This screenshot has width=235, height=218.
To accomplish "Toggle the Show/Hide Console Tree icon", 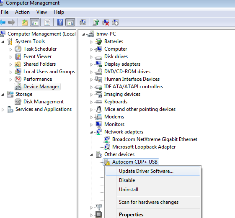I will coord(35,23).
